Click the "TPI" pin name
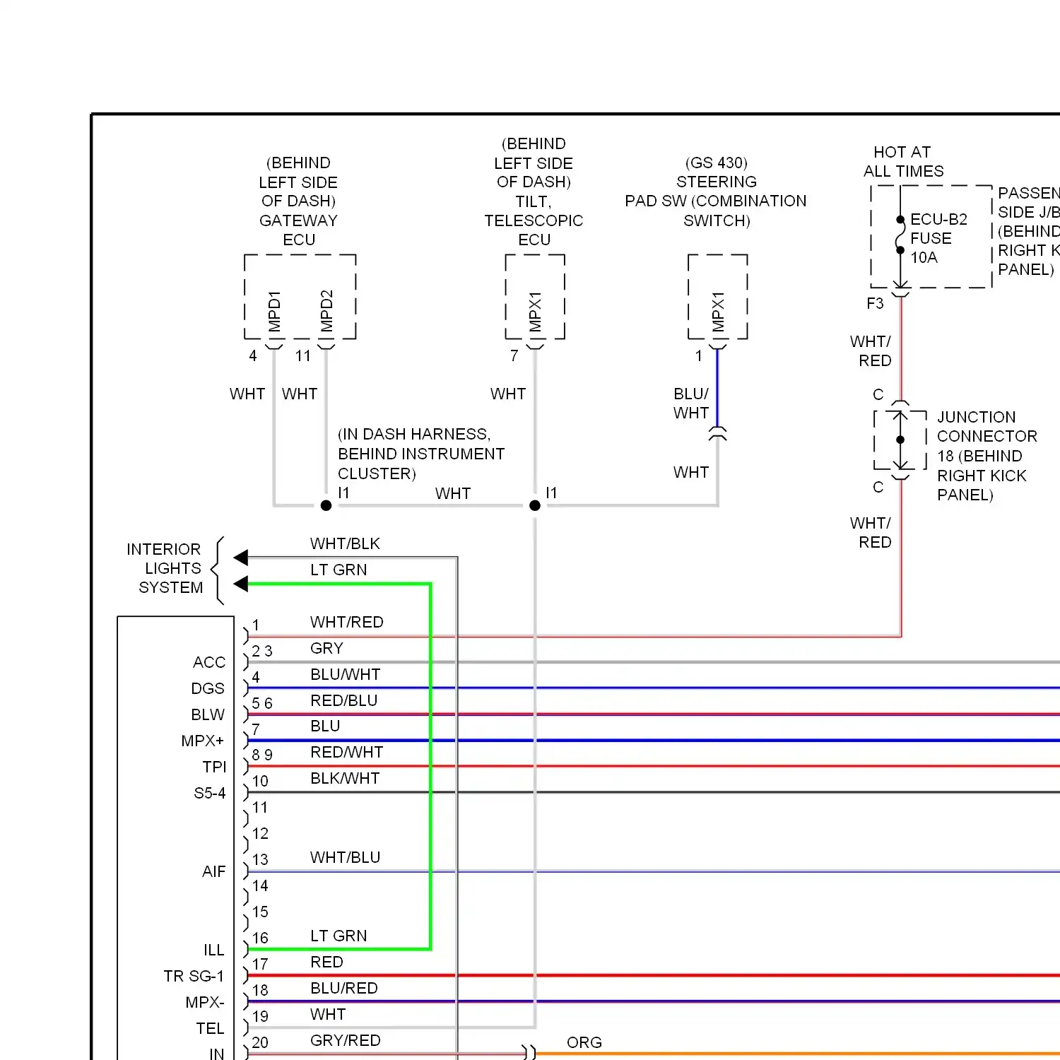 [214, 767]
